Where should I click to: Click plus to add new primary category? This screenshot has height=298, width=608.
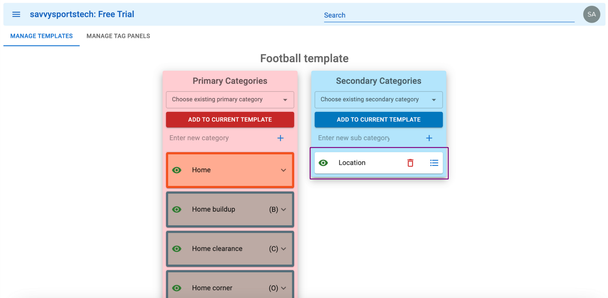tap(280, 138)
